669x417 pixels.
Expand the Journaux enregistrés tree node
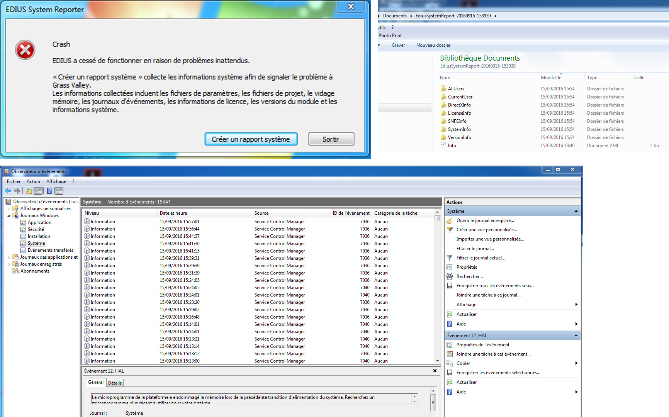coord(8,264)
